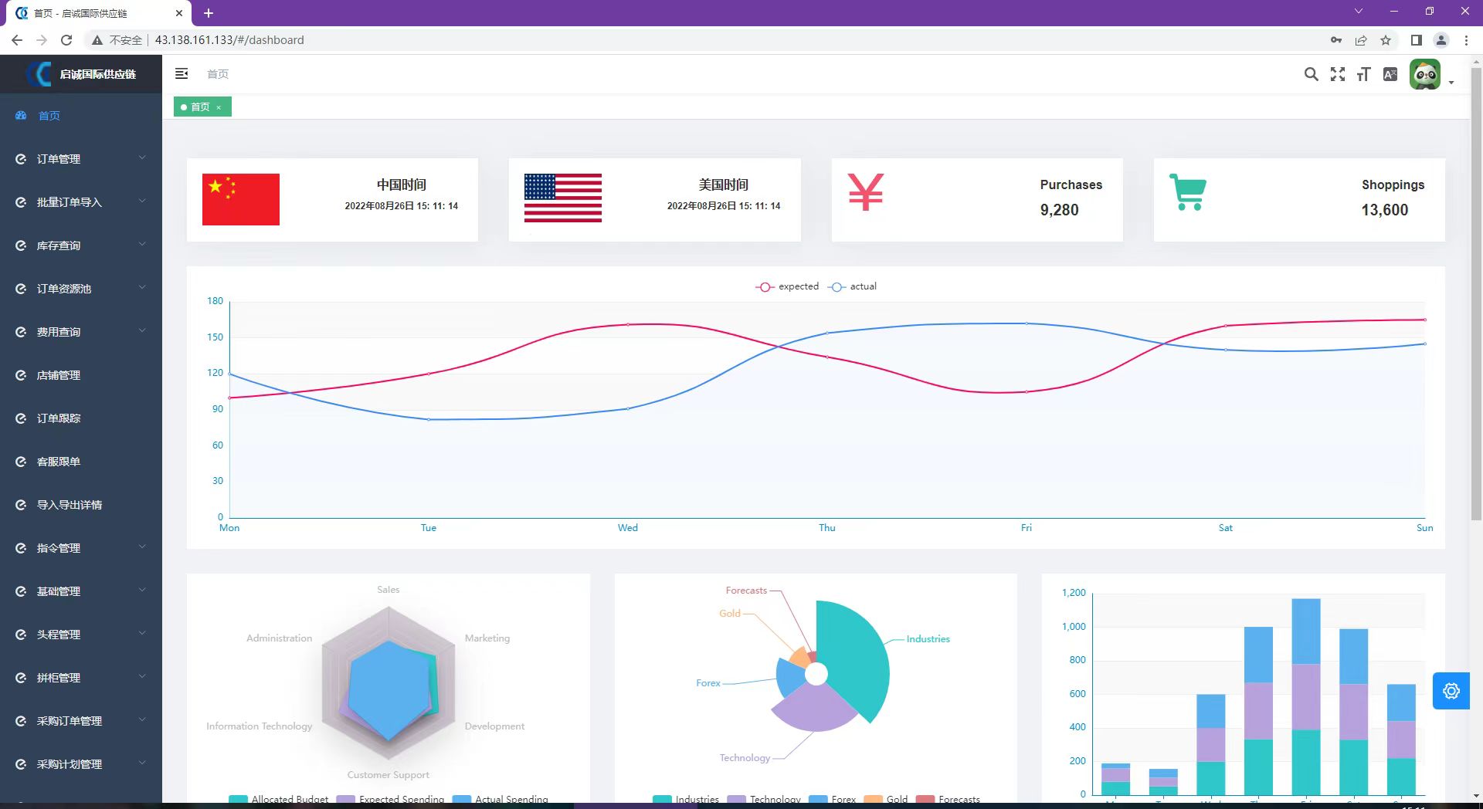Click the 启诚国际供应链 logo
The width and height of the screenshot is (1483, 809).
81,74
